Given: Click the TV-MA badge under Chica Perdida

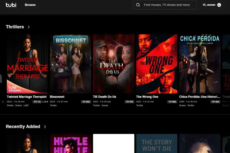Looking at the screenshot, I should click(x=215, y=102).
